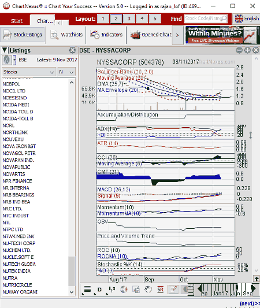260x308 pixels.
Task: Choose Layout 4
Action: [142, 18]
